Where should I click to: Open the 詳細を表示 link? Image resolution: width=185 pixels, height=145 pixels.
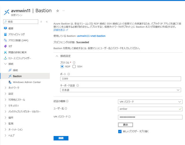(x=59, y=30)
